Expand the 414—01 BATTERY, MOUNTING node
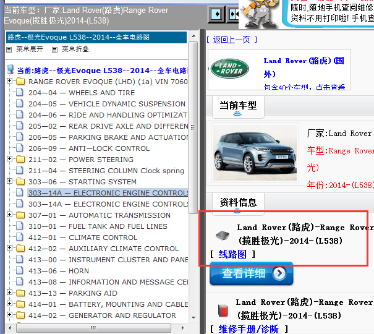Screen dimensions: 374x334 click(9, 304)
